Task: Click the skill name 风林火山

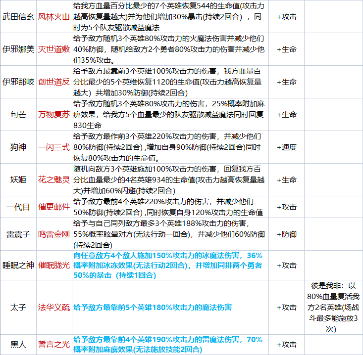Action: 54,17
